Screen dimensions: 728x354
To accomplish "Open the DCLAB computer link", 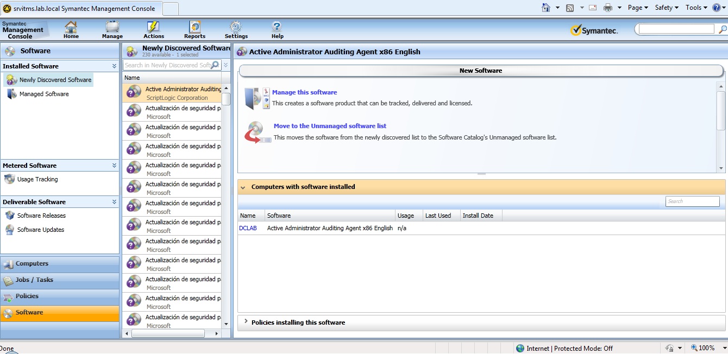I will (247, 228).
